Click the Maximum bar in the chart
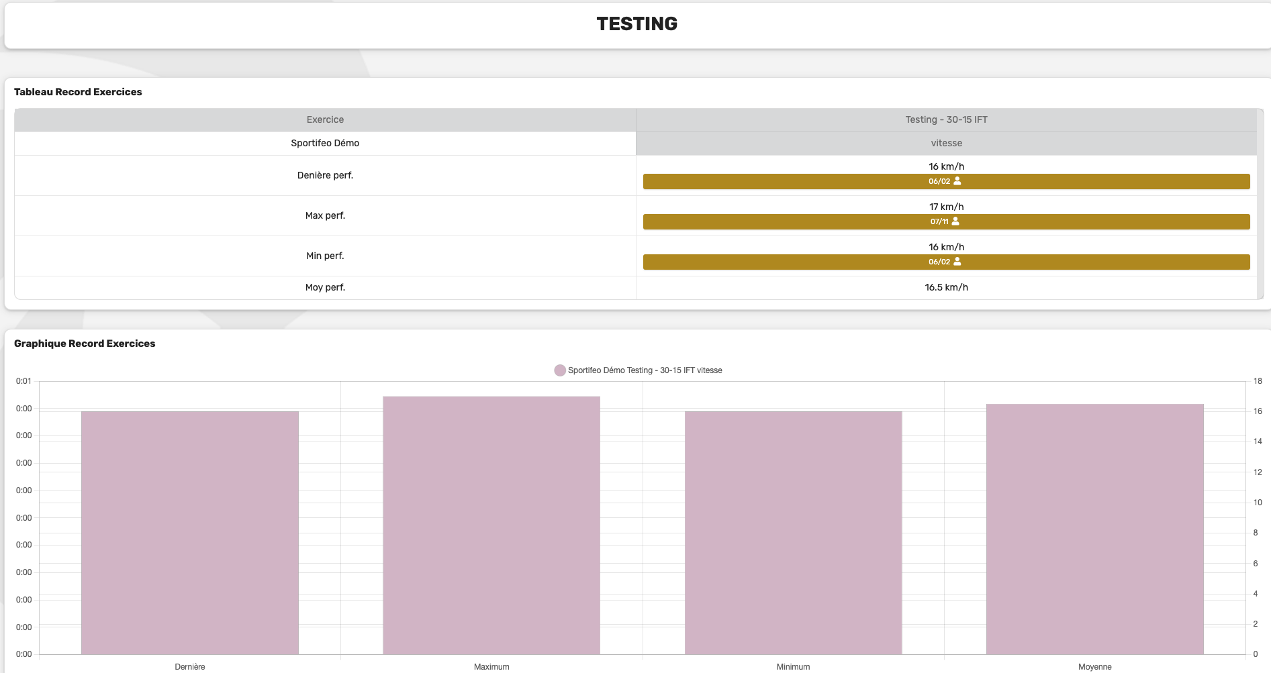The image size is (1271, 673). click(x=491, y=525)
